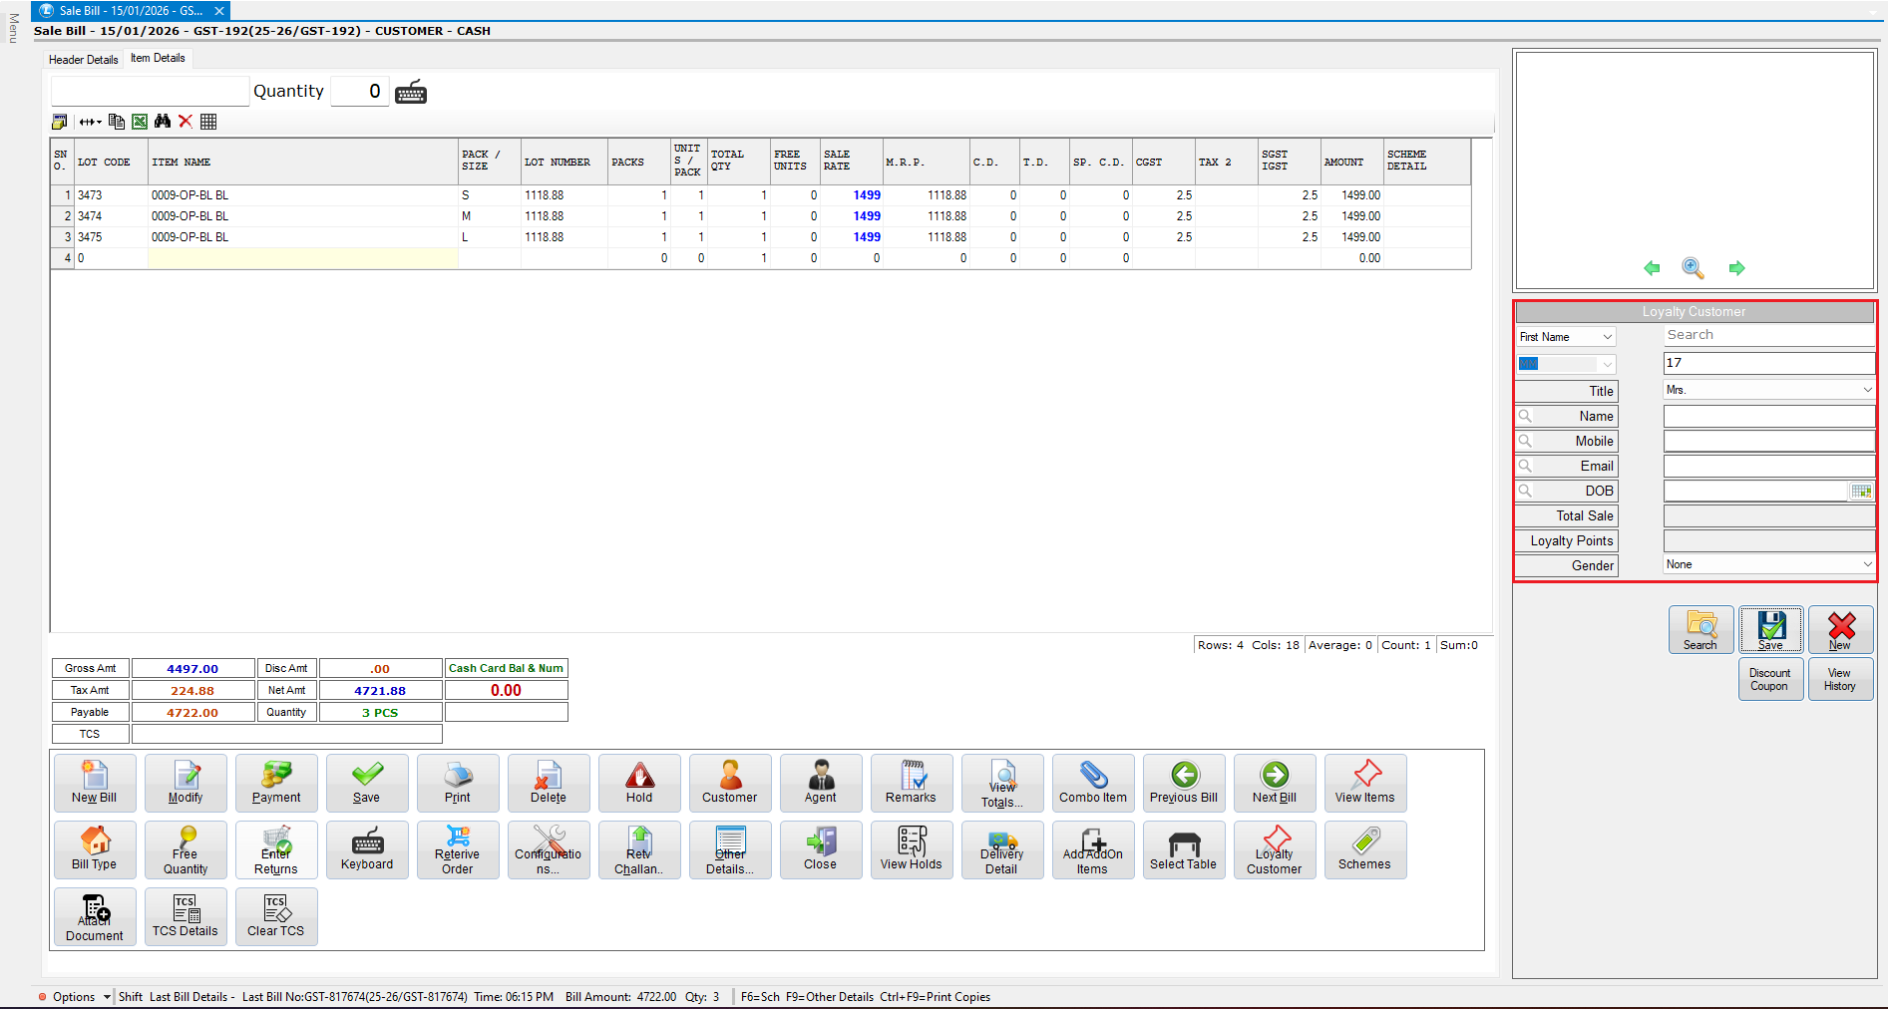The height and width of the screenshot is (1009, 1888).
Task: Click the View History button
Action: coord(1839,679)
